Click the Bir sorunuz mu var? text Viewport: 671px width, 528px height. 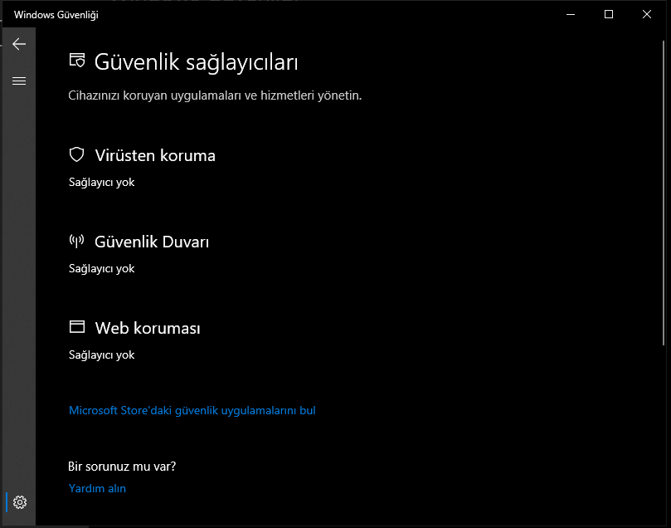coord(122,467)
